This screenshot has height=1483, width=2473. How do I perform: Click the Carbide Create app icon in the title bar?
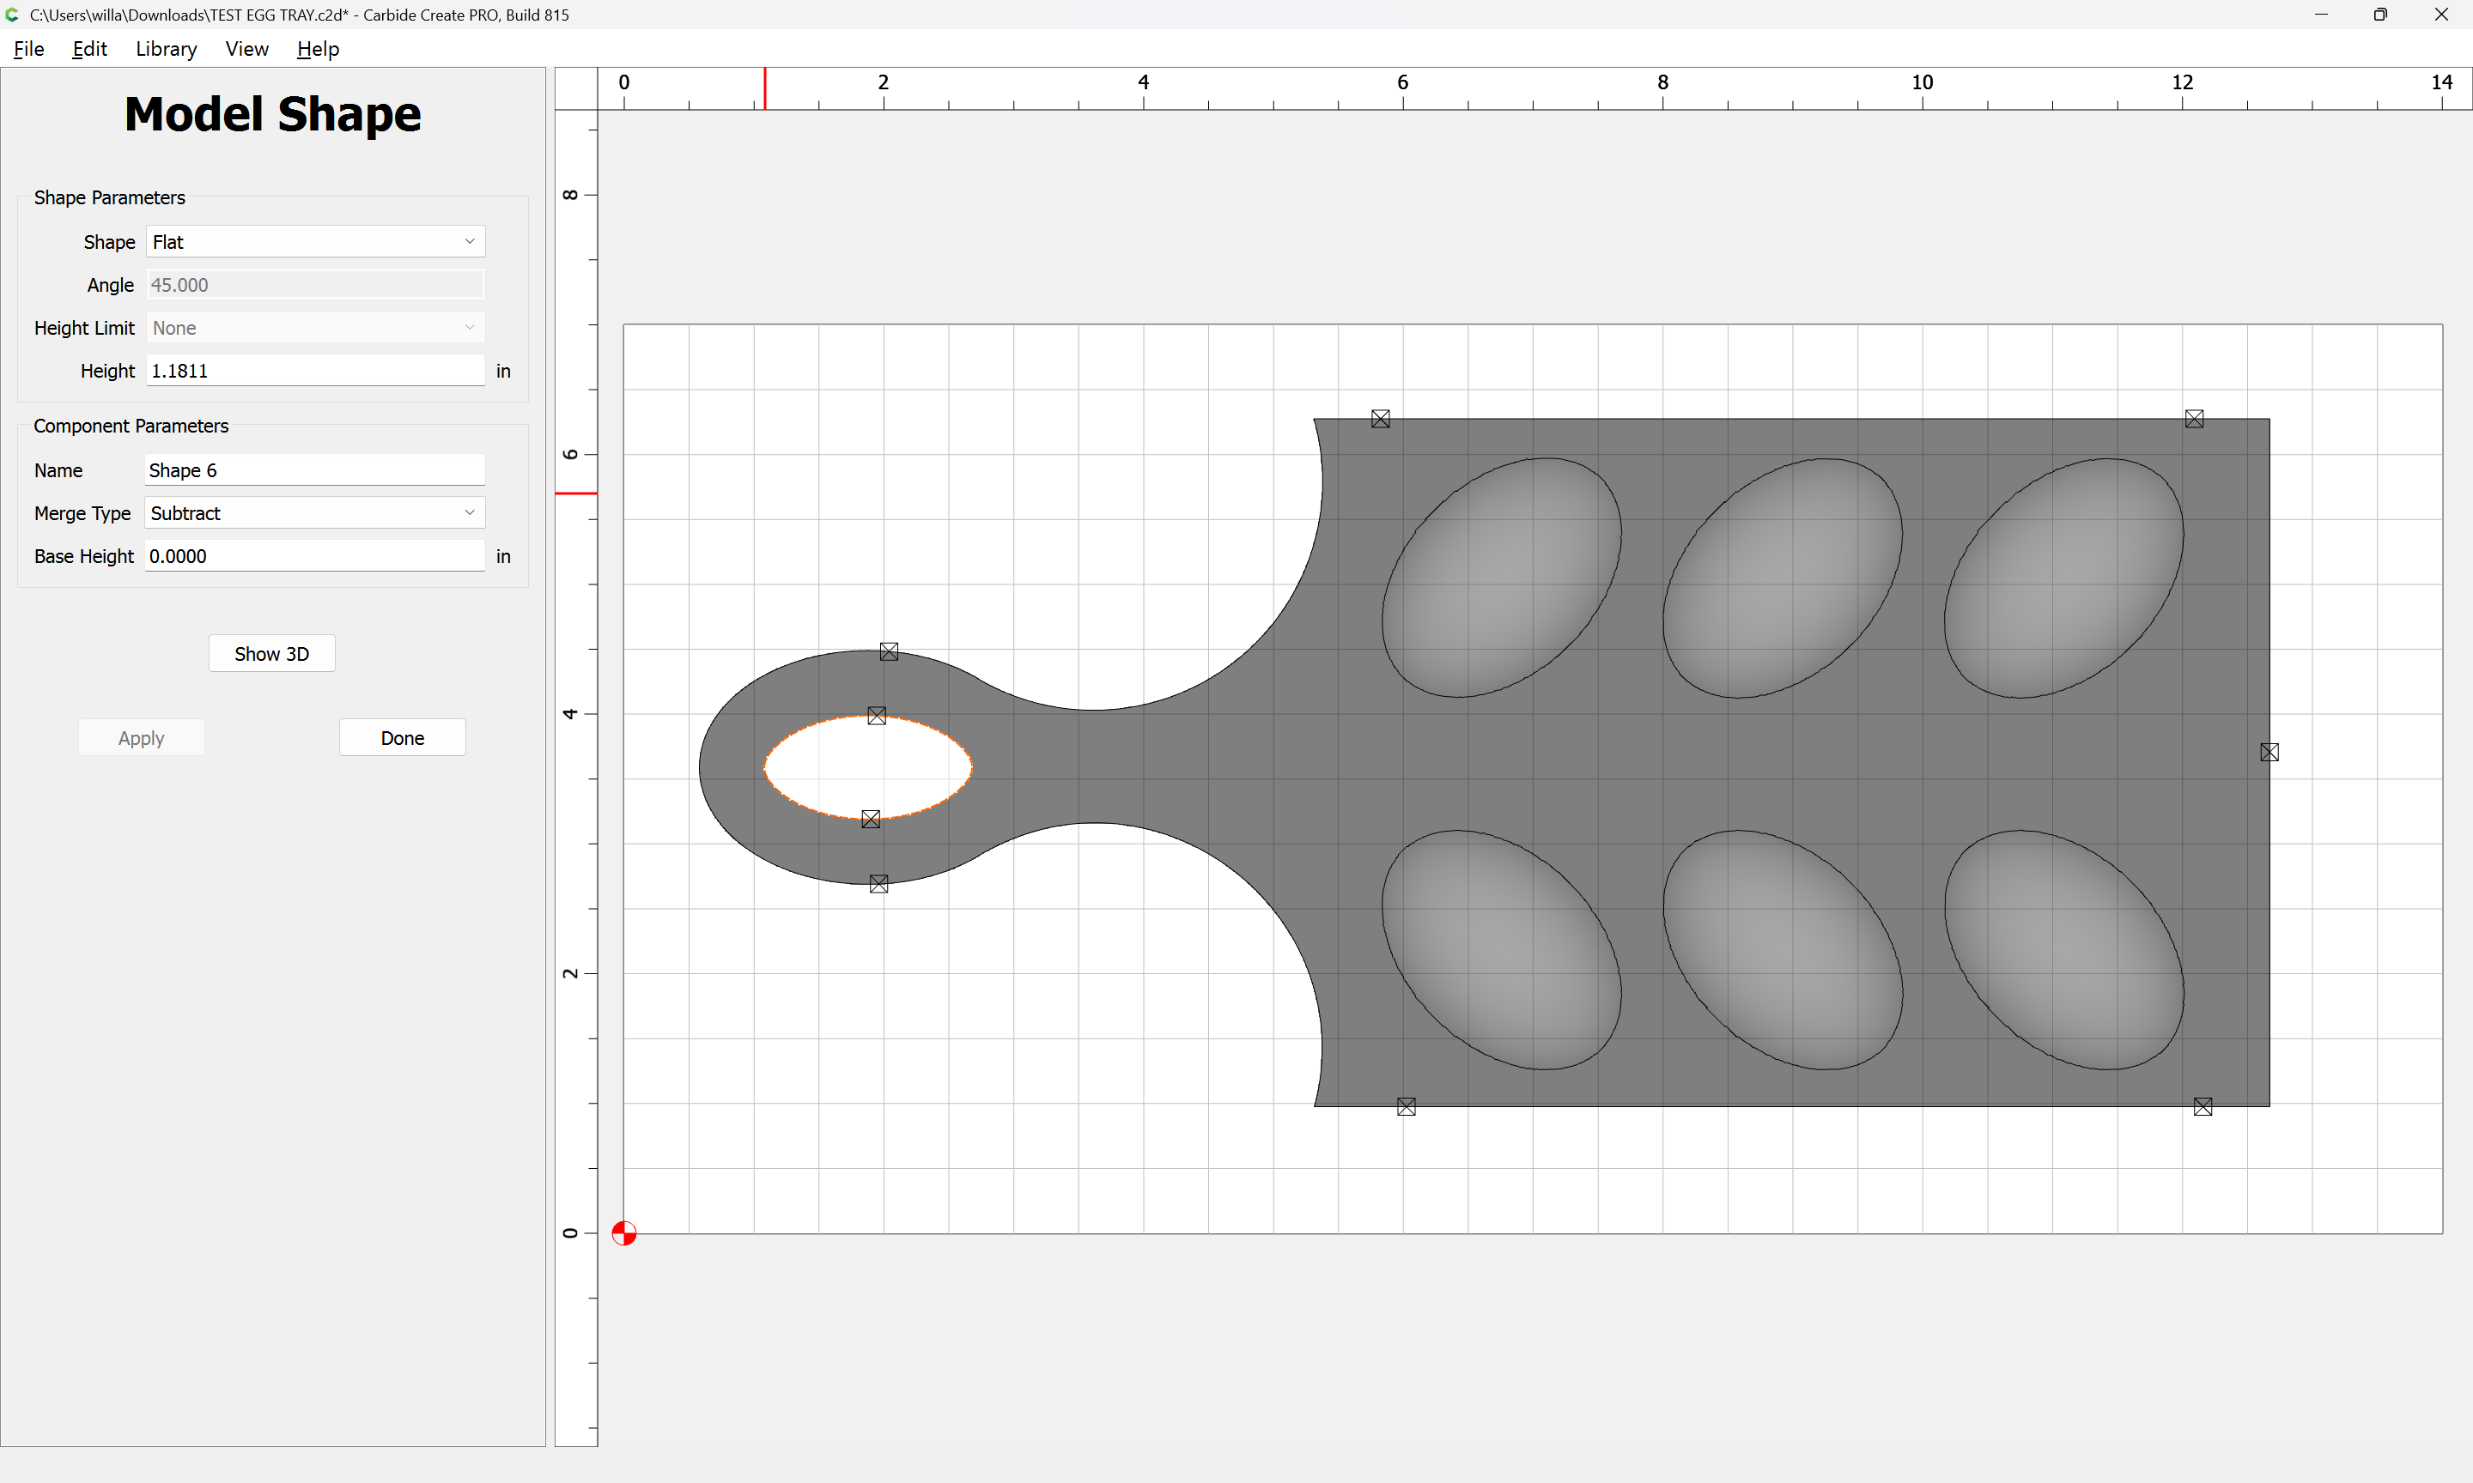pos(13,15)
